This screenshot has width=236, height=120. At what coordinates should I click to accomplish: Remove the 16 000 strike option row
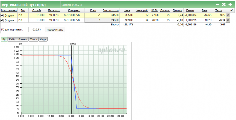(228, 20)
